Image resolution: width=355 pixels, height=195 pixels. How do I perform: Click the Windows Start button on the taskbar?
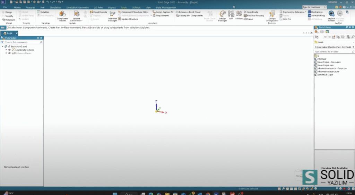click(115, 194)
